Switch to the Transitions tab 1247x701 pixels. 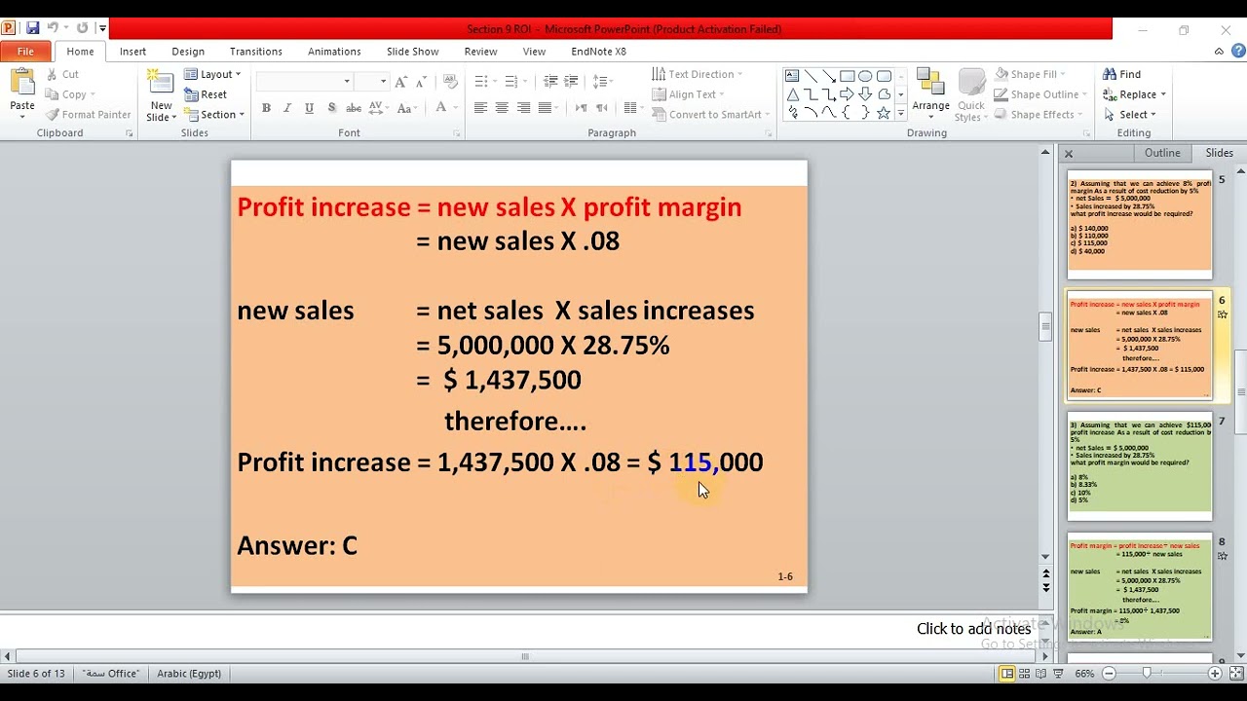[x=256, y=52]
